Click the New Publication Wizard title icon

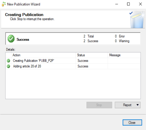(4, 4)
